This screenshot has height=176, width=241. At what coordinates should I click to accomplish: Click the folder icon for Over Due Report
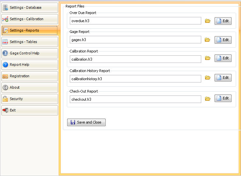tap(207, 21)
